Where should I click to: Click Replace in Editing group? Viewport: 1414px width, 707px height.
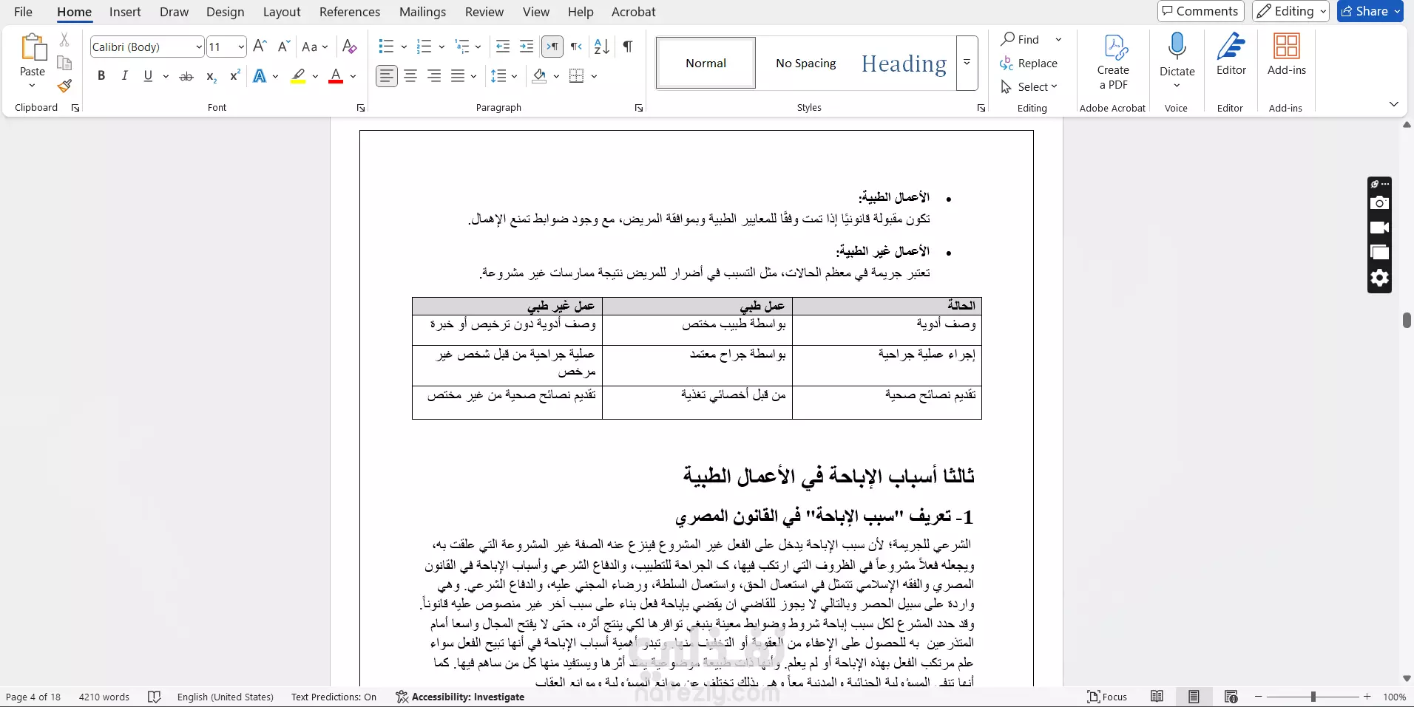click(1029, 64)
